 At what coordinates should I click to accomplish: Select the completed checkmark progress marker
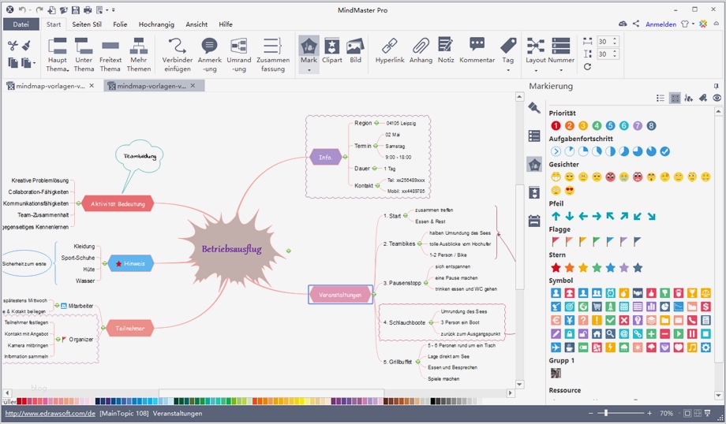[664, 151]
